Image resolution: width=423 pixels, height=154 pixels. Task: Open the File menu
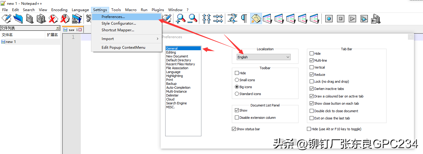5,10
